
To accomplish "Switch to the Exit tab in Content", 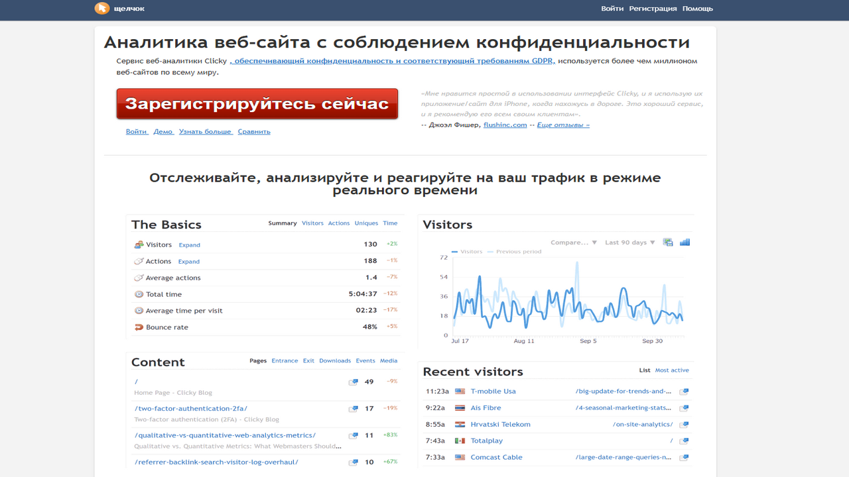I will [308, 361].
